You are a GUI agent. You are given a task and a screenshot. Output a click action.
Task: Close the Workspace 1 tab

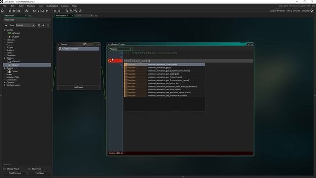coord(72,16)
